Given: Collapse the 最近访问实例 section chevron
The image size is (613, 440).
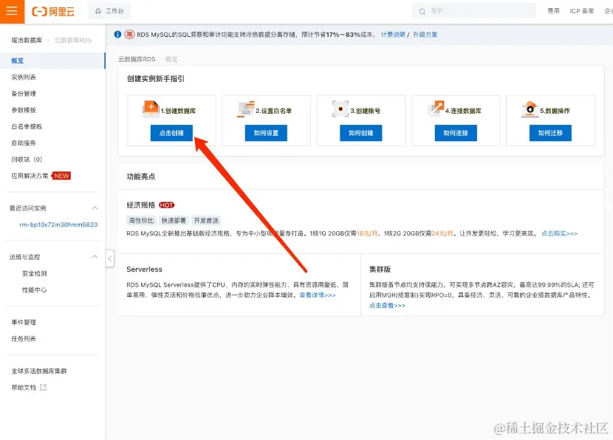Looking at the screenshot, I should 95,208.
